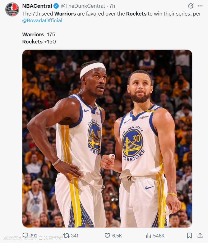Bookmark this post
Screen dimensions: 208x243
click(x=189, y=236)
